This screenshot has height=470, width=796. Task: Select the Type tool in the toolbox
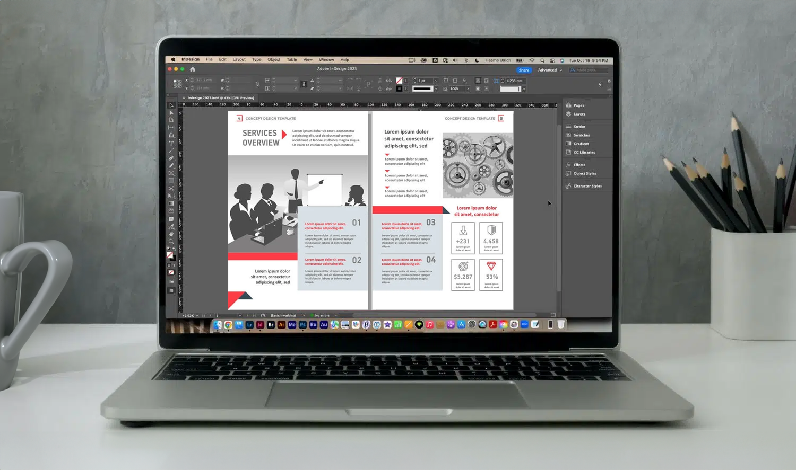171,143
